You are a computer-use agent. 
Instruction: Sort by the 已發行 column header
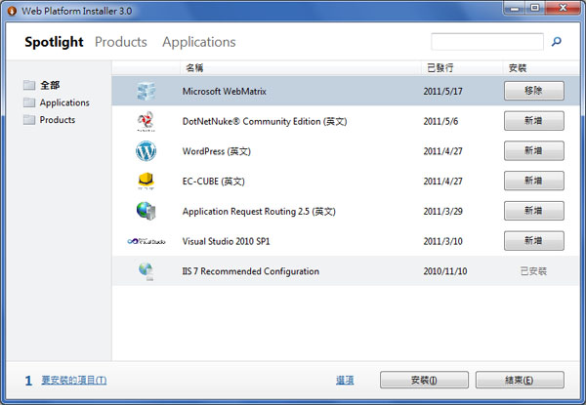pyautogui.click(x=439, y=68)
